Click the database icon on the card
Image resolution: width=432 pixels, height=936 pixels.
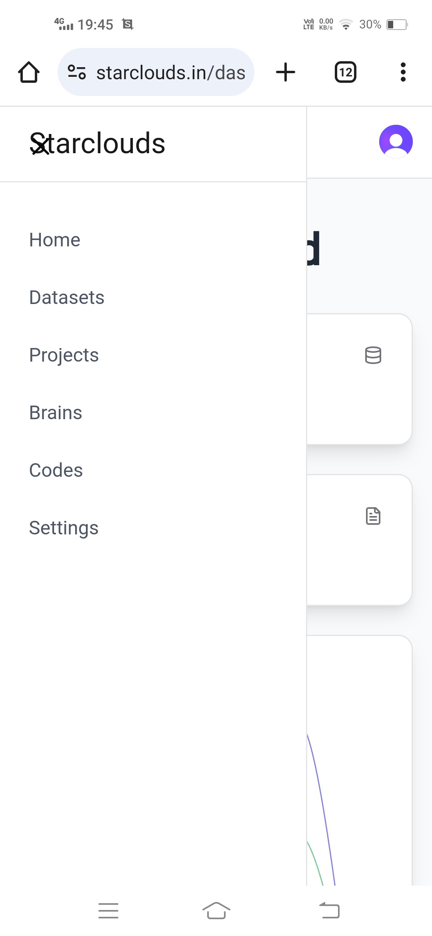point(373,355)
